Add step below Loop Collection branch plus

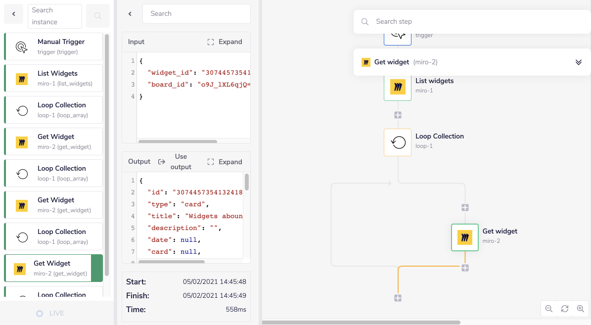(465, 208)
